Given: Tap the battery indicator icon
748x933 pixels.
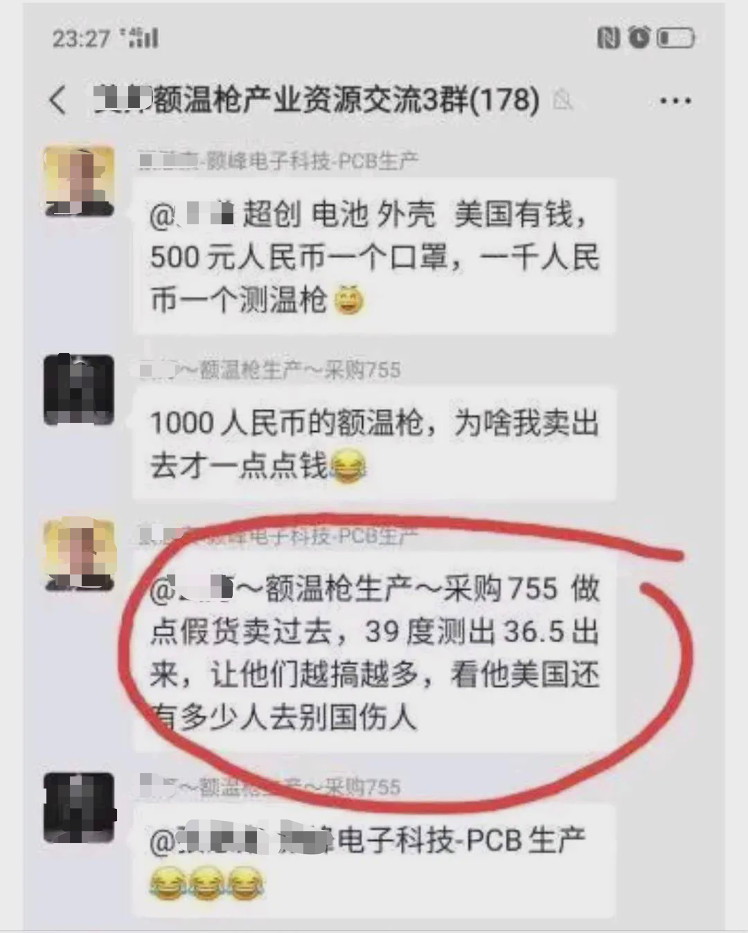Looking at the screenshot, I should pos(675,37).
